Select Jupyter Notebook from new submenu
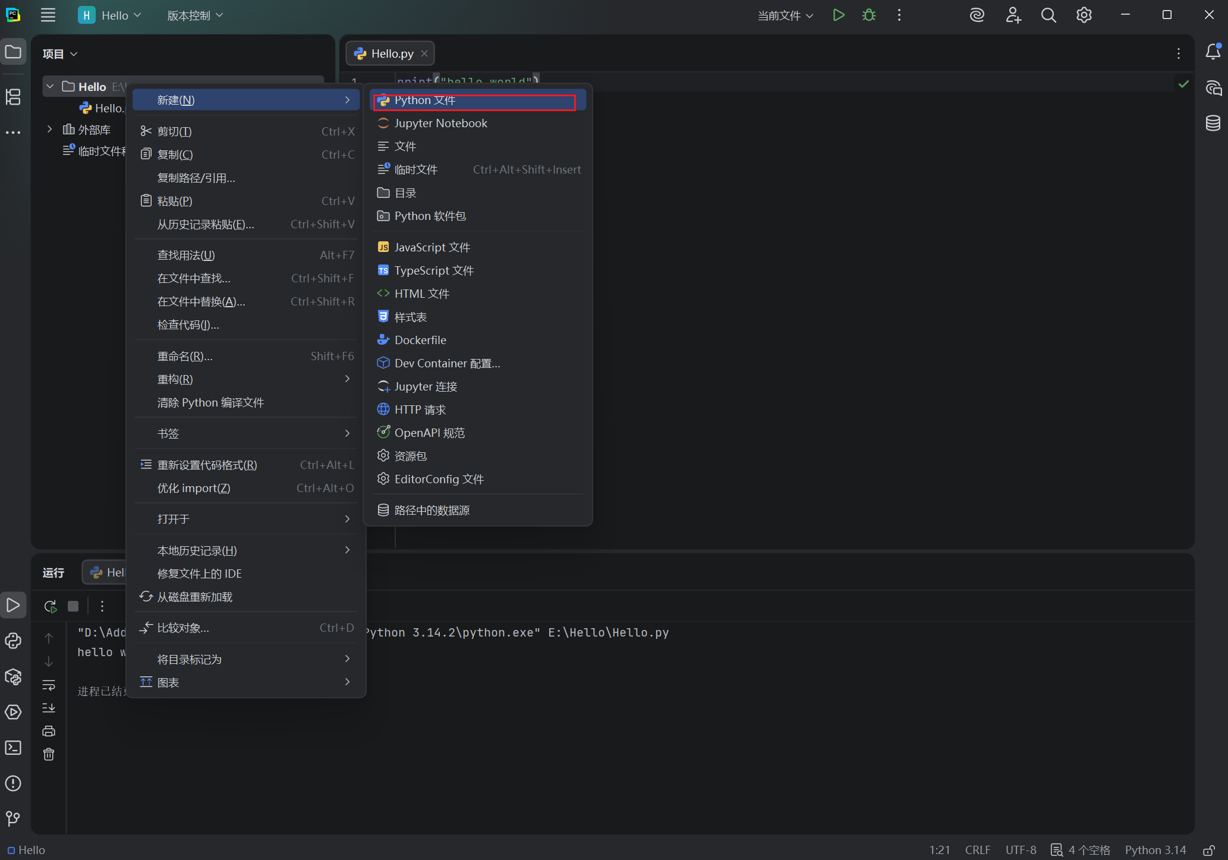This screenshot has width=1228, height=860. click(x=440, y=123)
